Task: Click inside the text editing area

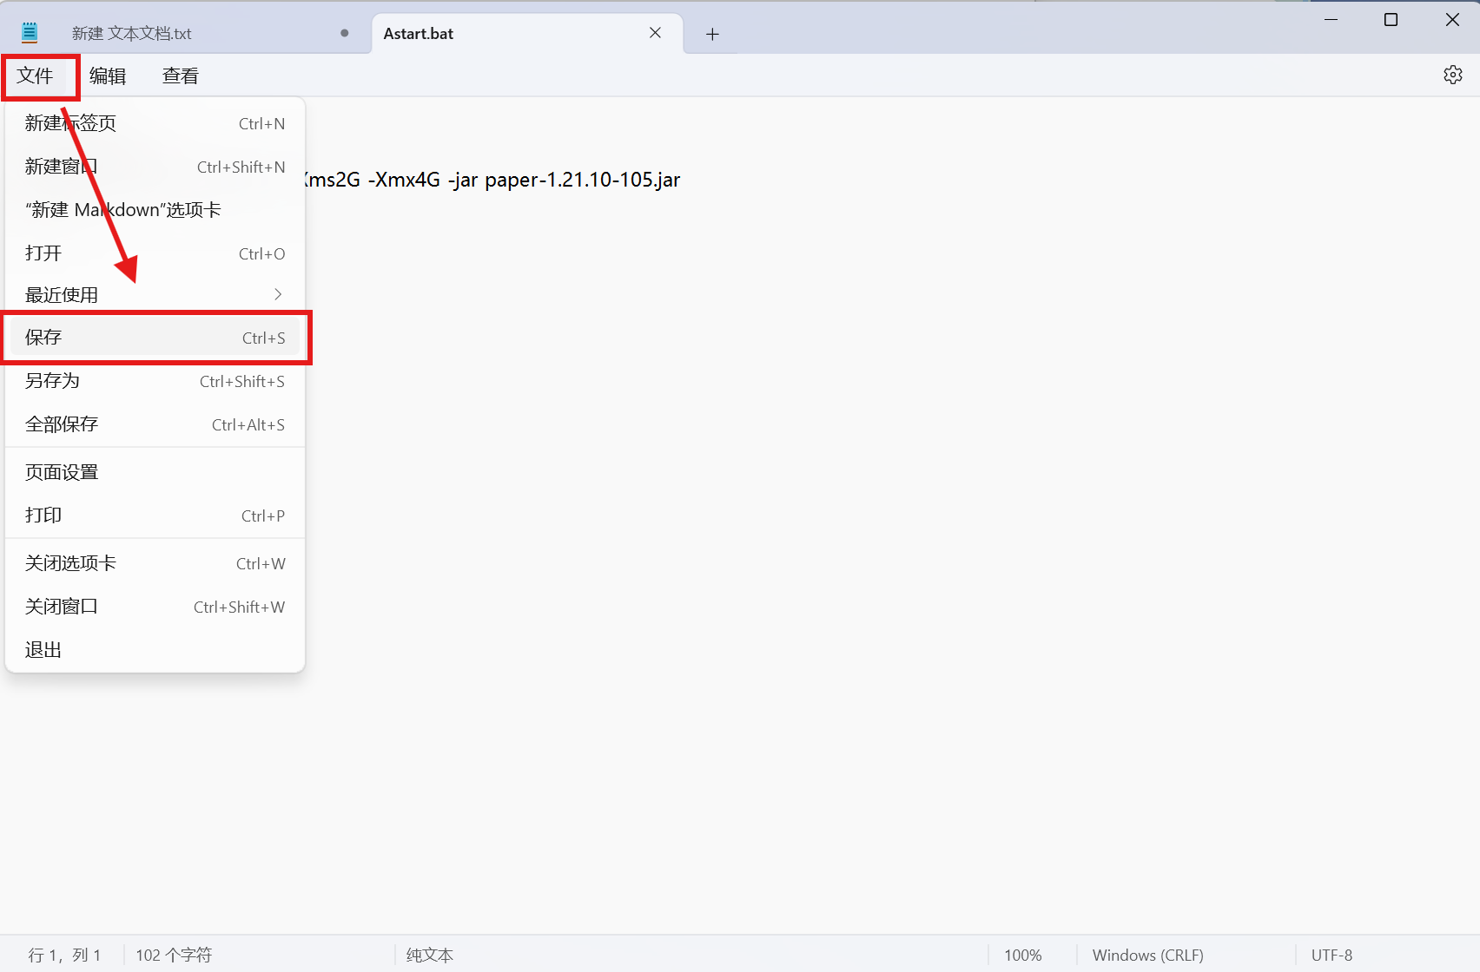Action: click(869, 521)
